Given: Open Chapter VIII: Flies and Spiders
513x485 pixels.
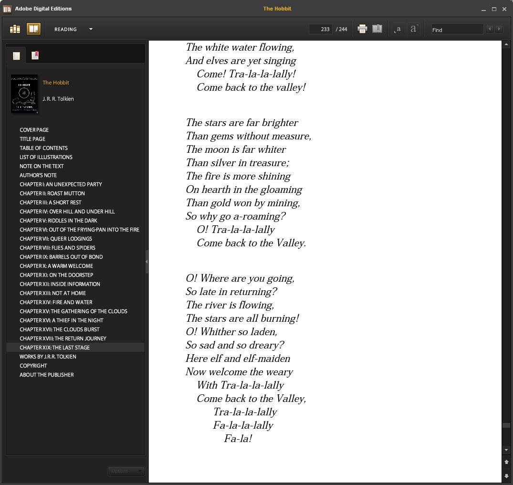Looking at the screenshot, I should pyautogui.click(x=57, y=248).
